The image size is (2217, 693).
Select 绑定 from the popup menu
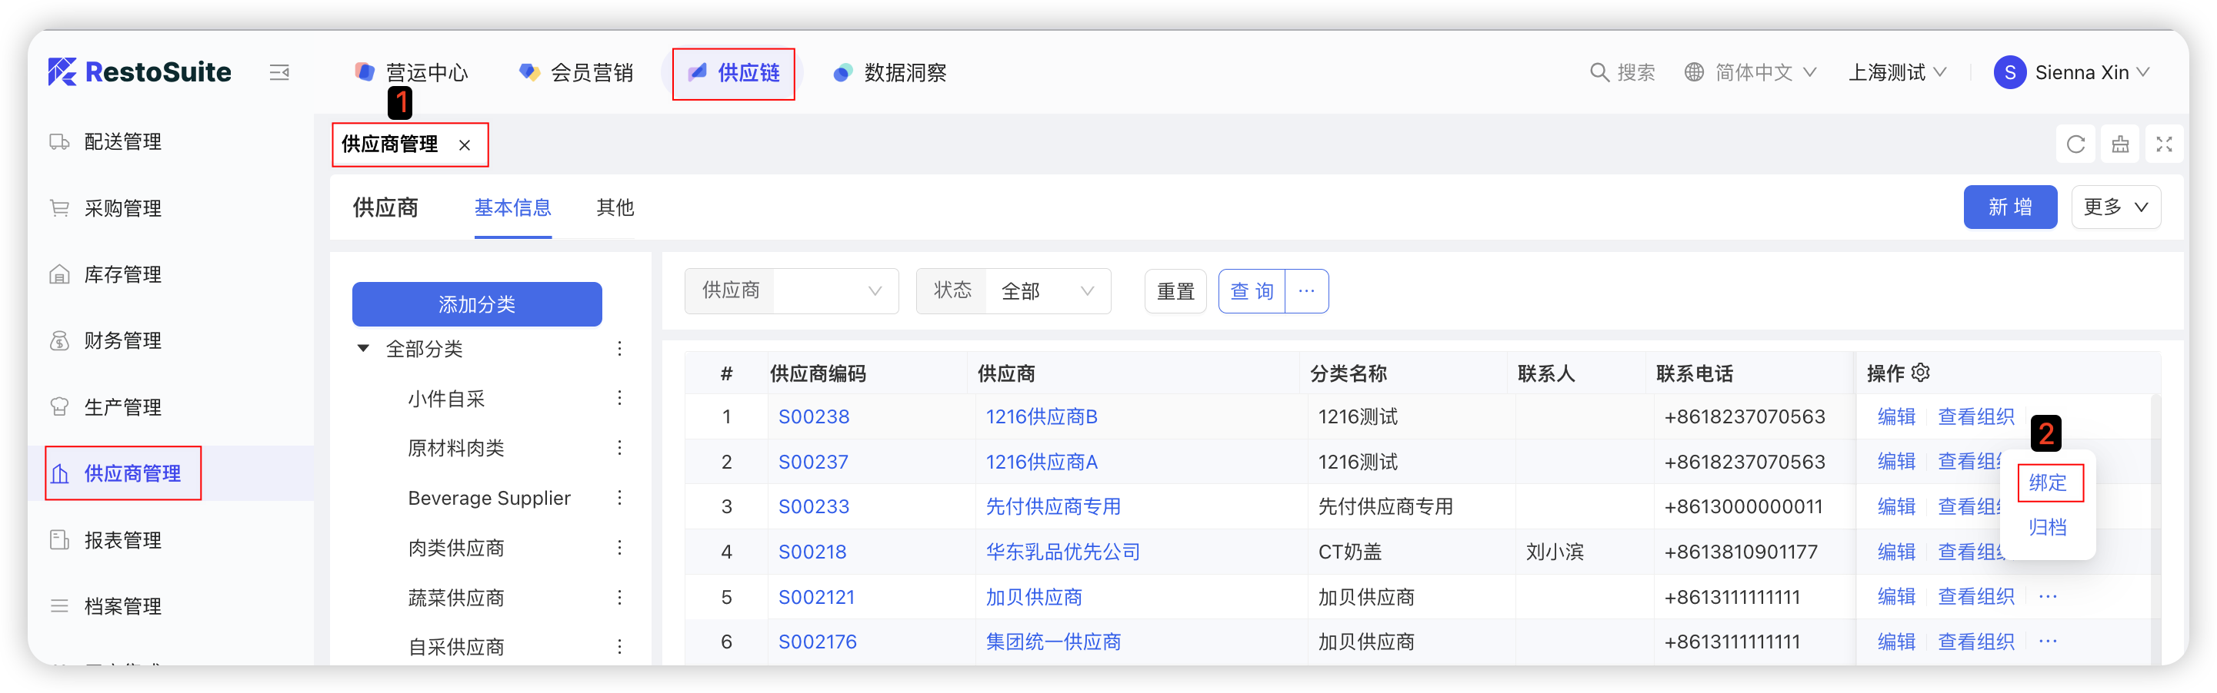[2048, 482]
